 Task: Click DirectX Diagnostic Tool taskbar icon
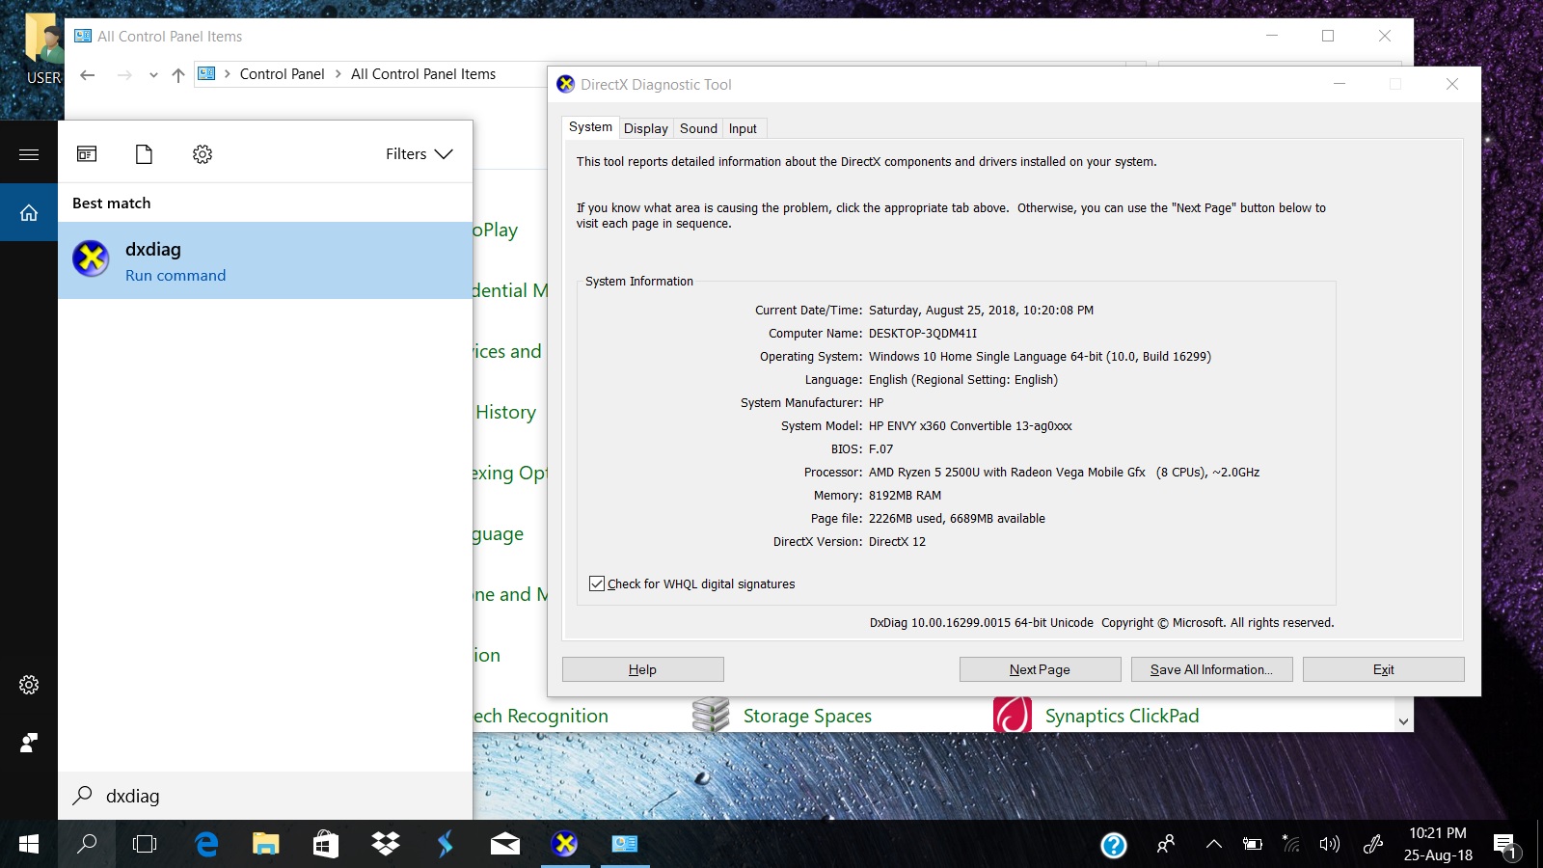[x=565, y=844]
